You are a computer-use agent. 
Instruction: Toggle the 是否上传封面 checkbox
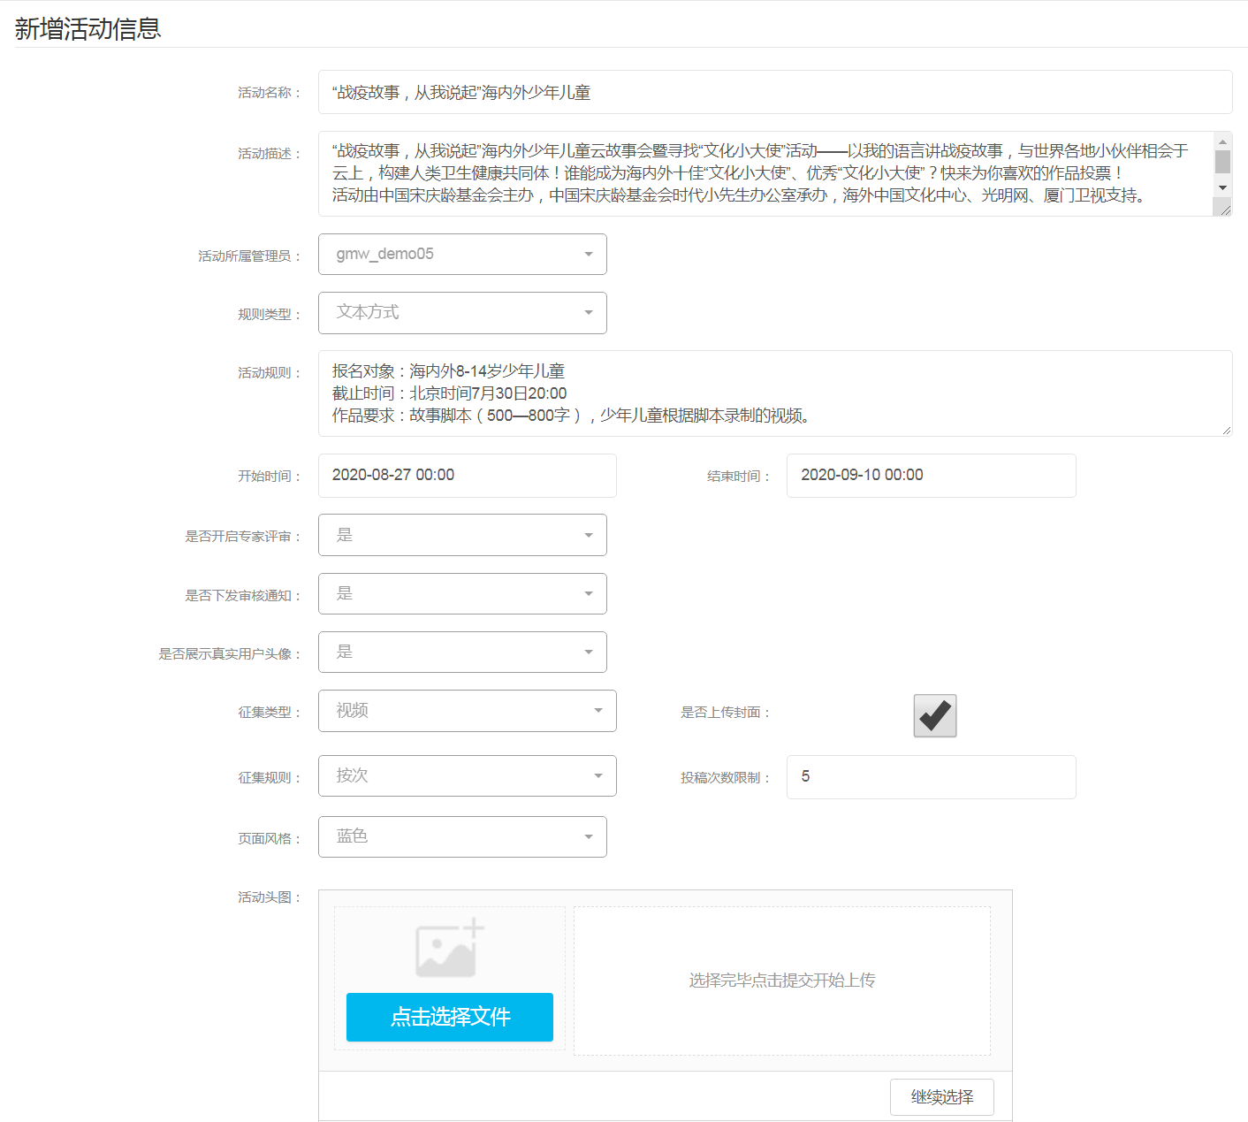point(935,715)
